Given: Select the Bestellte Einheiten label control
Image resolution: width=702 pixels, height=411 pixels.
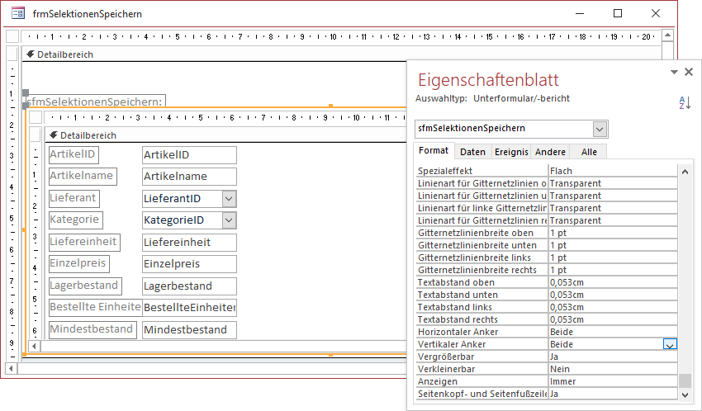Looking at the screenshot, I should coord(95,307).
